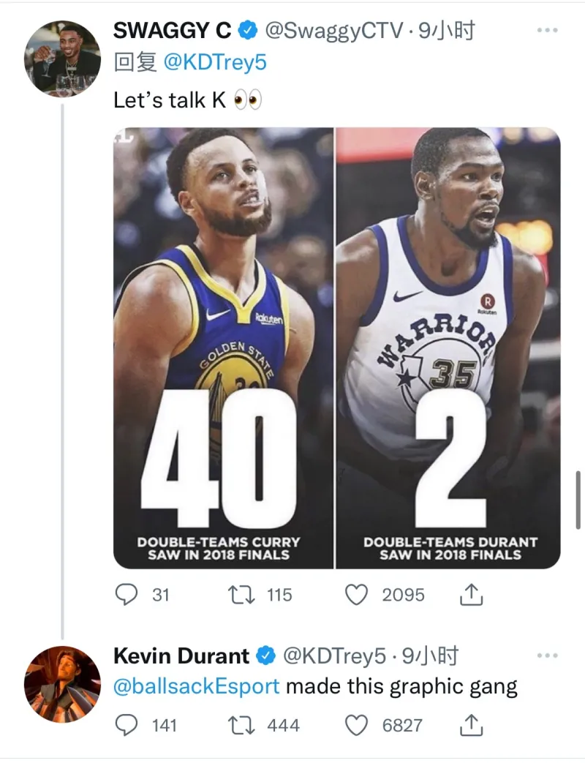Retweet Kevin Durant's tweet
Viewport: 585px width, 763px height.
click(x=239, y=724)
